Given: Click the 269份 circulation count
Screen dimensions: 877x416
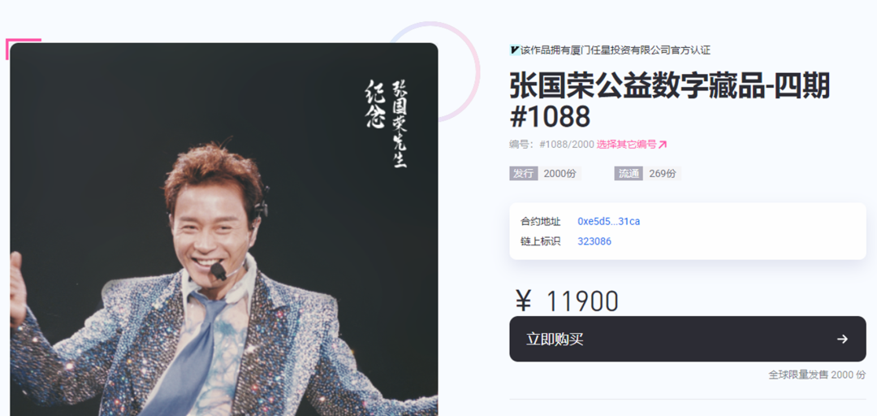Looking at the screenshot, I should pyautogui.click(x=663, y=174).
